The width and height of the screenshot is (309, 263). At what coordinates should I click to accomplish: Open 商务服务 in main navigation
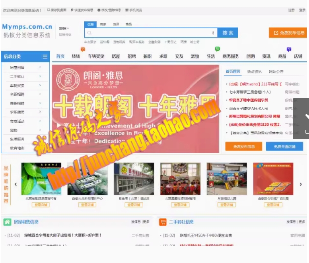(x=231, y=56)
